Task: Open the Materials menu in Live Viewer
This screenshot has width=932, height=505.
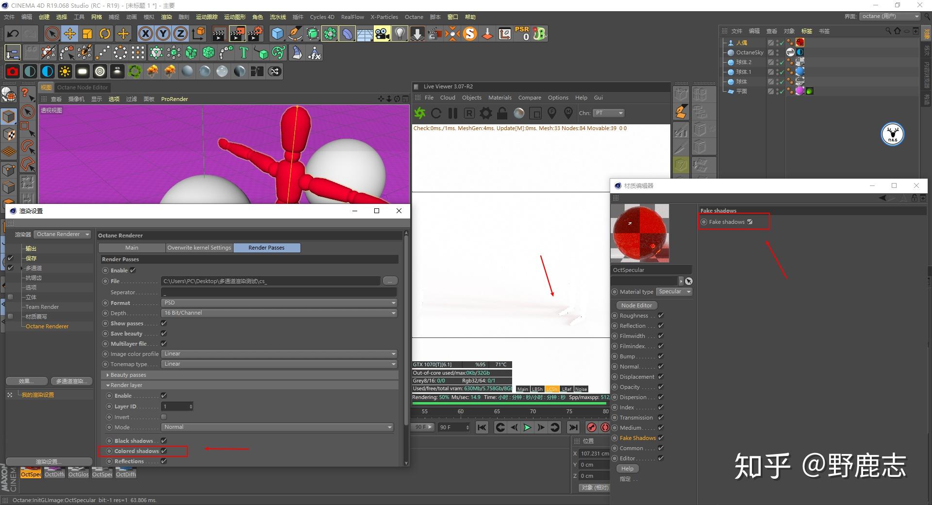Action: click(499, 98)
